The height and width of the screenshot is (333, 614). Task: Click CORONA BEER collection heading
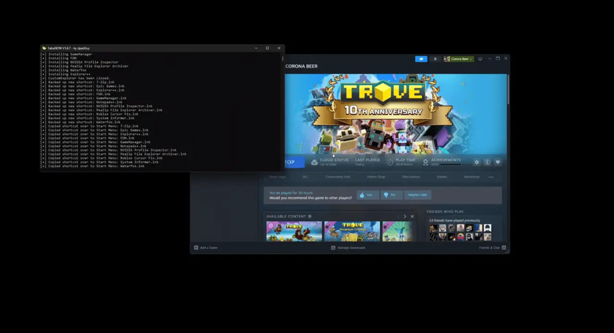pos(301,66)
